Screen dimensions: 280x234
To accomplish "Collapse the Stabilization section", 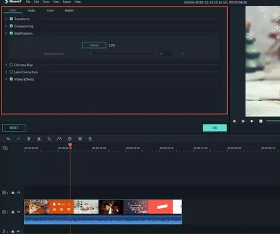I will click(6, 33).
